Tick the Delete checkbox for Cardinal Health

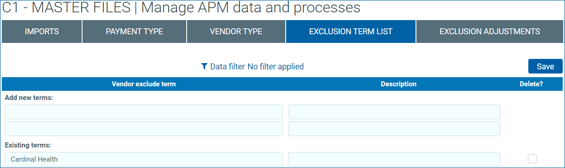[532, 159]
